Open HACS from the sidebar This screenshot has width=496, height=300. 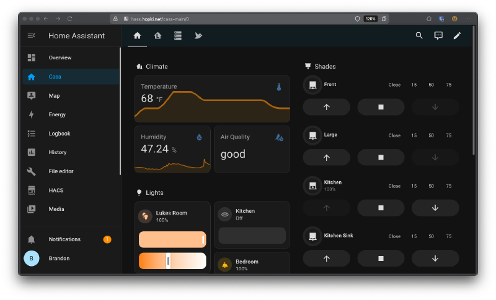[x=56, y=190]
